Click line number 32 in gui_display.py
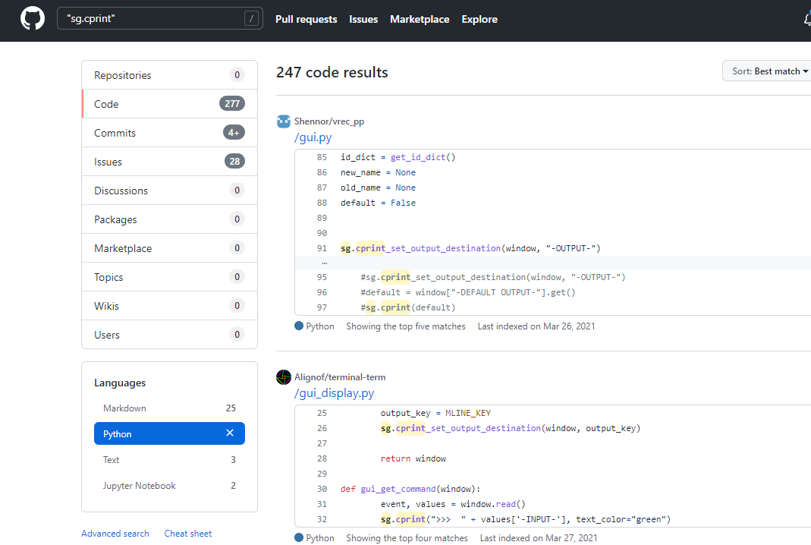 [322, 519]
